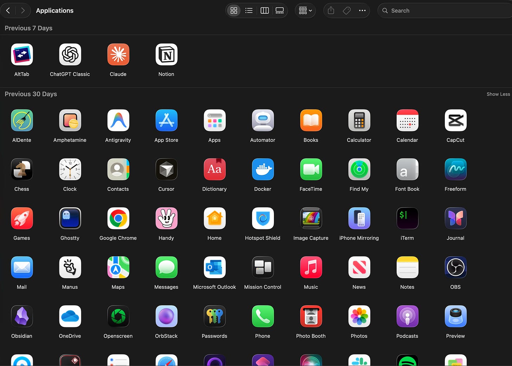Open the OBS app icon
Viewport: 512px width, 366px height.
(x=455, y=267)
